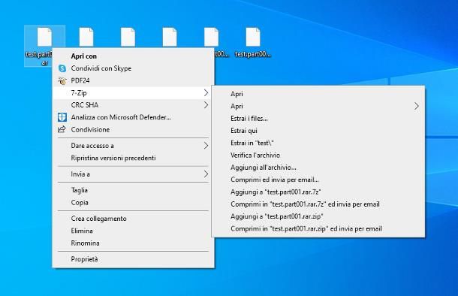Choose Analizza con Microsoft Defender...
Image resolution: width=458 pixels, height=296 pixels.
pyautogui.click(x=133, y=117)
